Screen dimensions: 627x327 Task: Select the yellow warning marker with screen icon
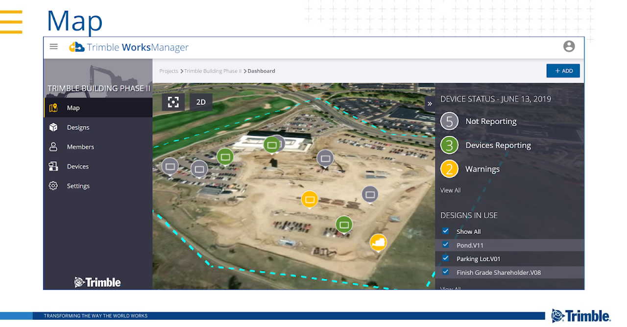[x=310, y=200]
